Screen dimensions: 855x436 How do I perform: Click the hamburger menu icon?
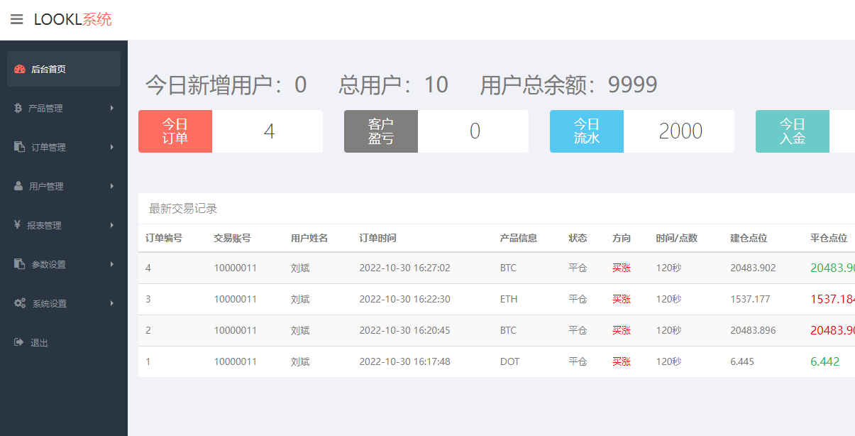coord(16,19)
